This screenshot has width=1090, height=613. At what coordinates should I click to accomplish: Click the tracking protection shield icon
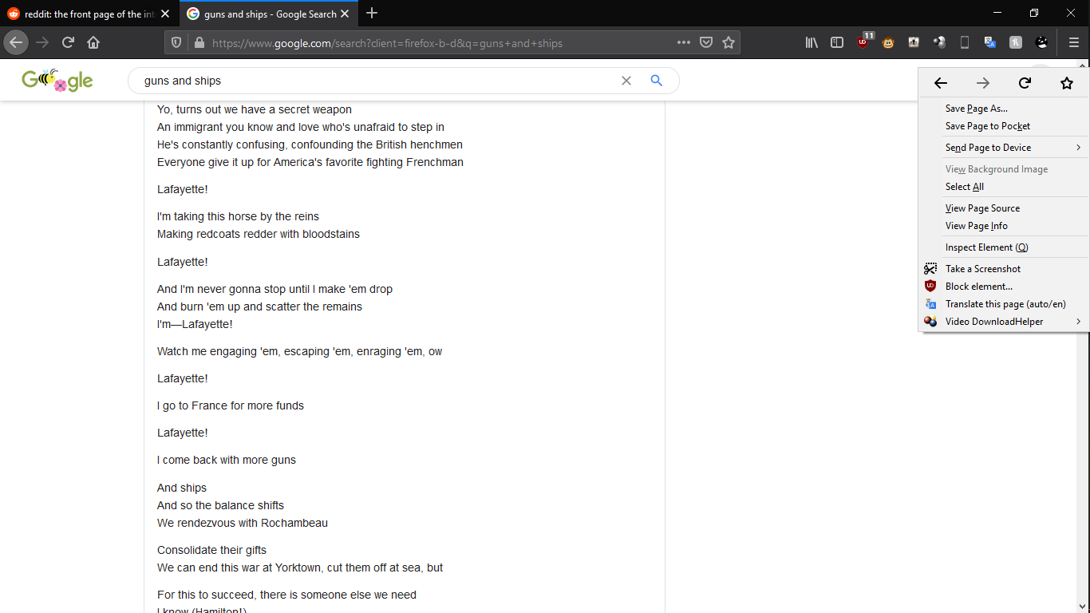click(x=177, y=43)
